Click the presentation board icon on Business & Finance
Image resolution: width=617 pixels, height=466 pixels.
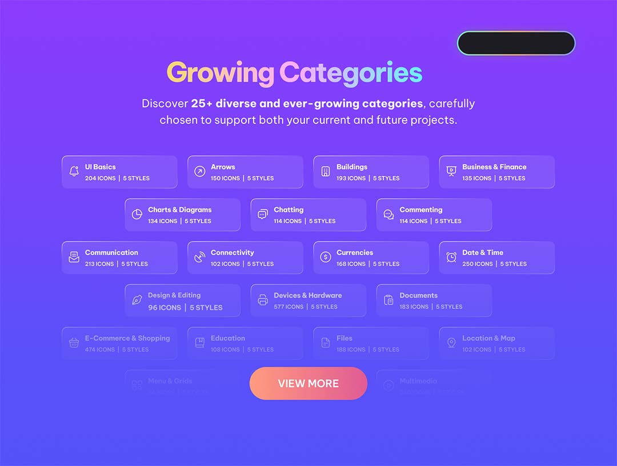[x=451, y=172]
